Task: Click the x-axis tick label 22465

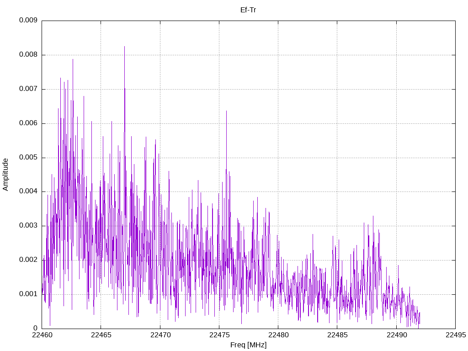Action: (101, 335)
